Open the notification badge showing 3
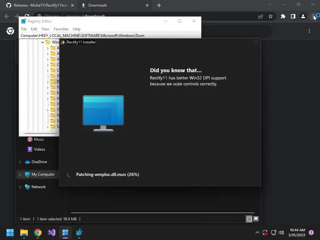320x240 pixels. (x=311, y=232)
